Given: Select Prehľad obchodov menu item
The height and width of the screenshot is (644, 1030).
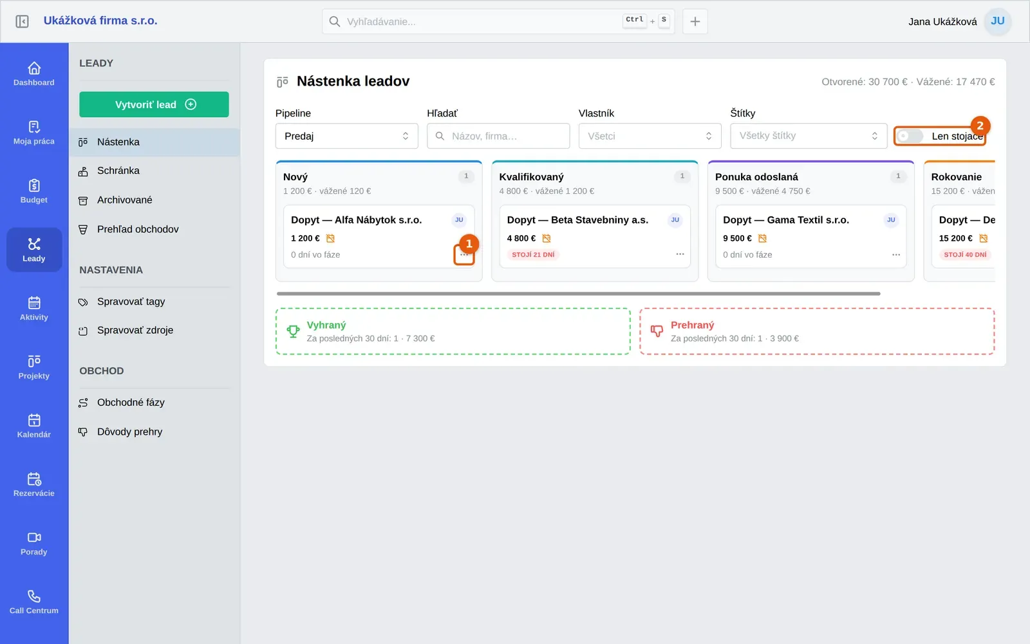Looking at the screenshot, I should [x=154, y=229].
